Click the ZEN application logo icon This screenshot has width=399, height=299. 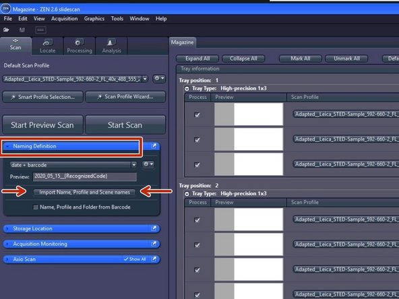pos(5,9)
